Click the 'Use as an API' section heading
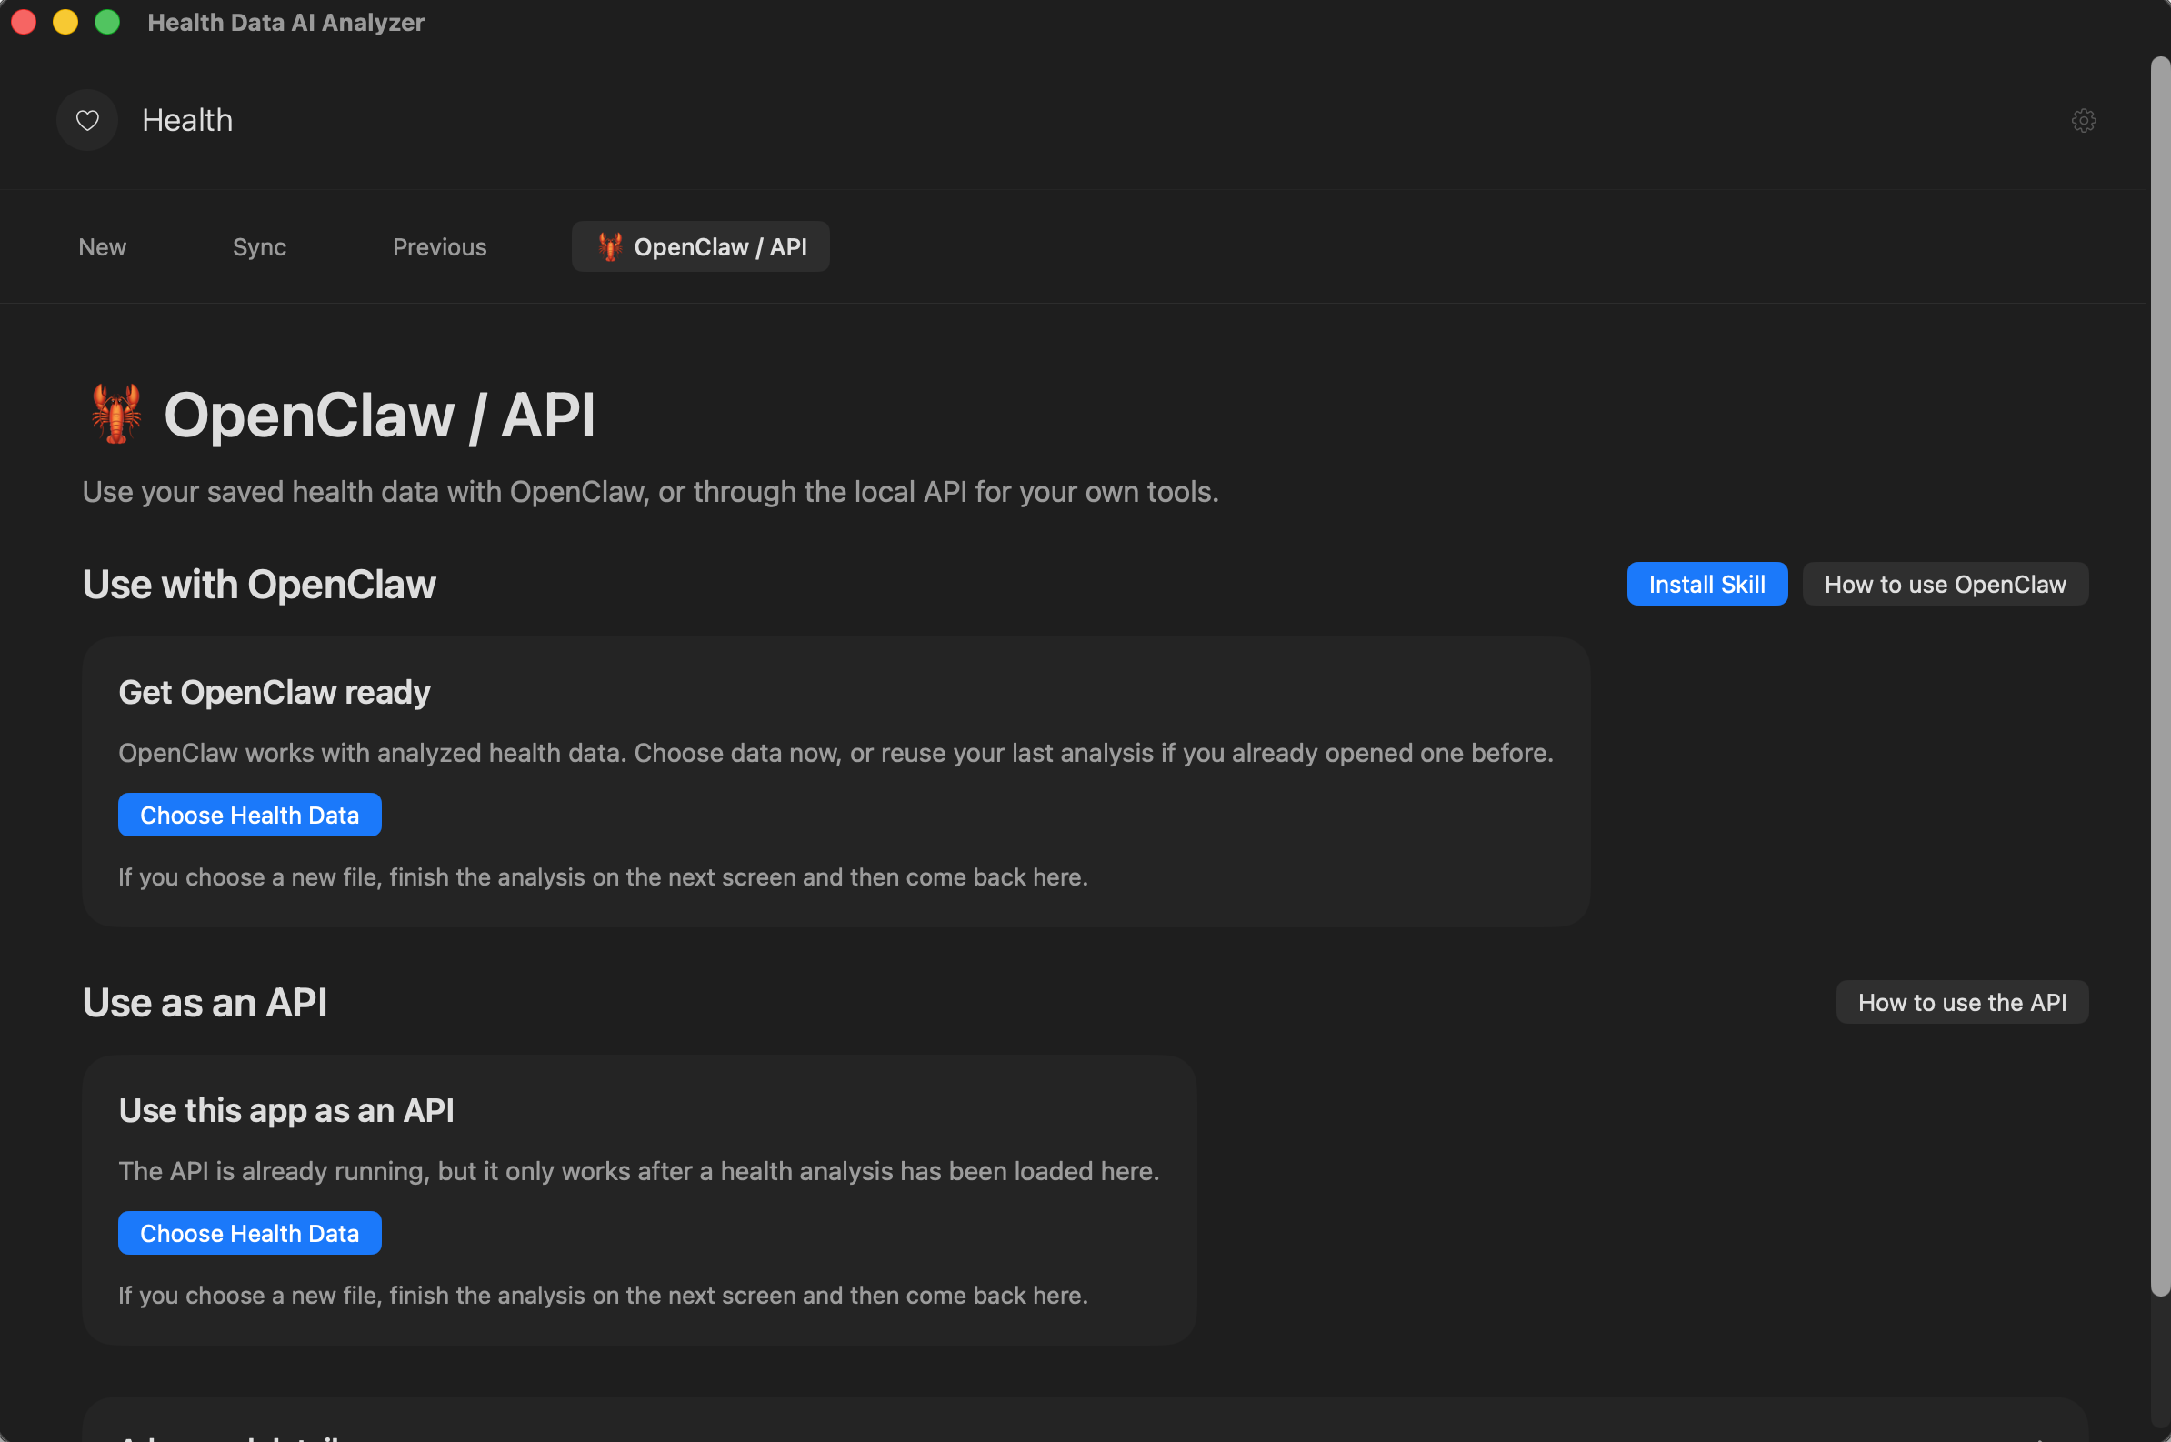 point(205,1004)
